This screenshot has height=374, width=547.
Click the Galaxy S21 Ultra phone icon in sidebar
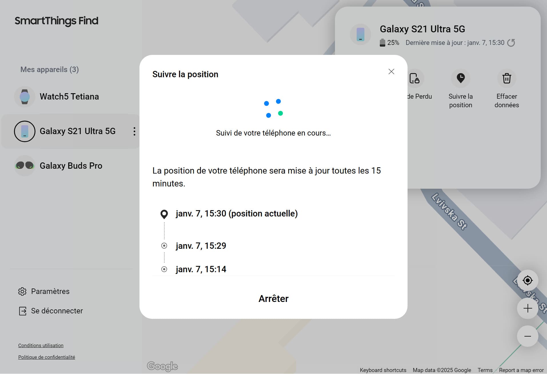[25, 131]
